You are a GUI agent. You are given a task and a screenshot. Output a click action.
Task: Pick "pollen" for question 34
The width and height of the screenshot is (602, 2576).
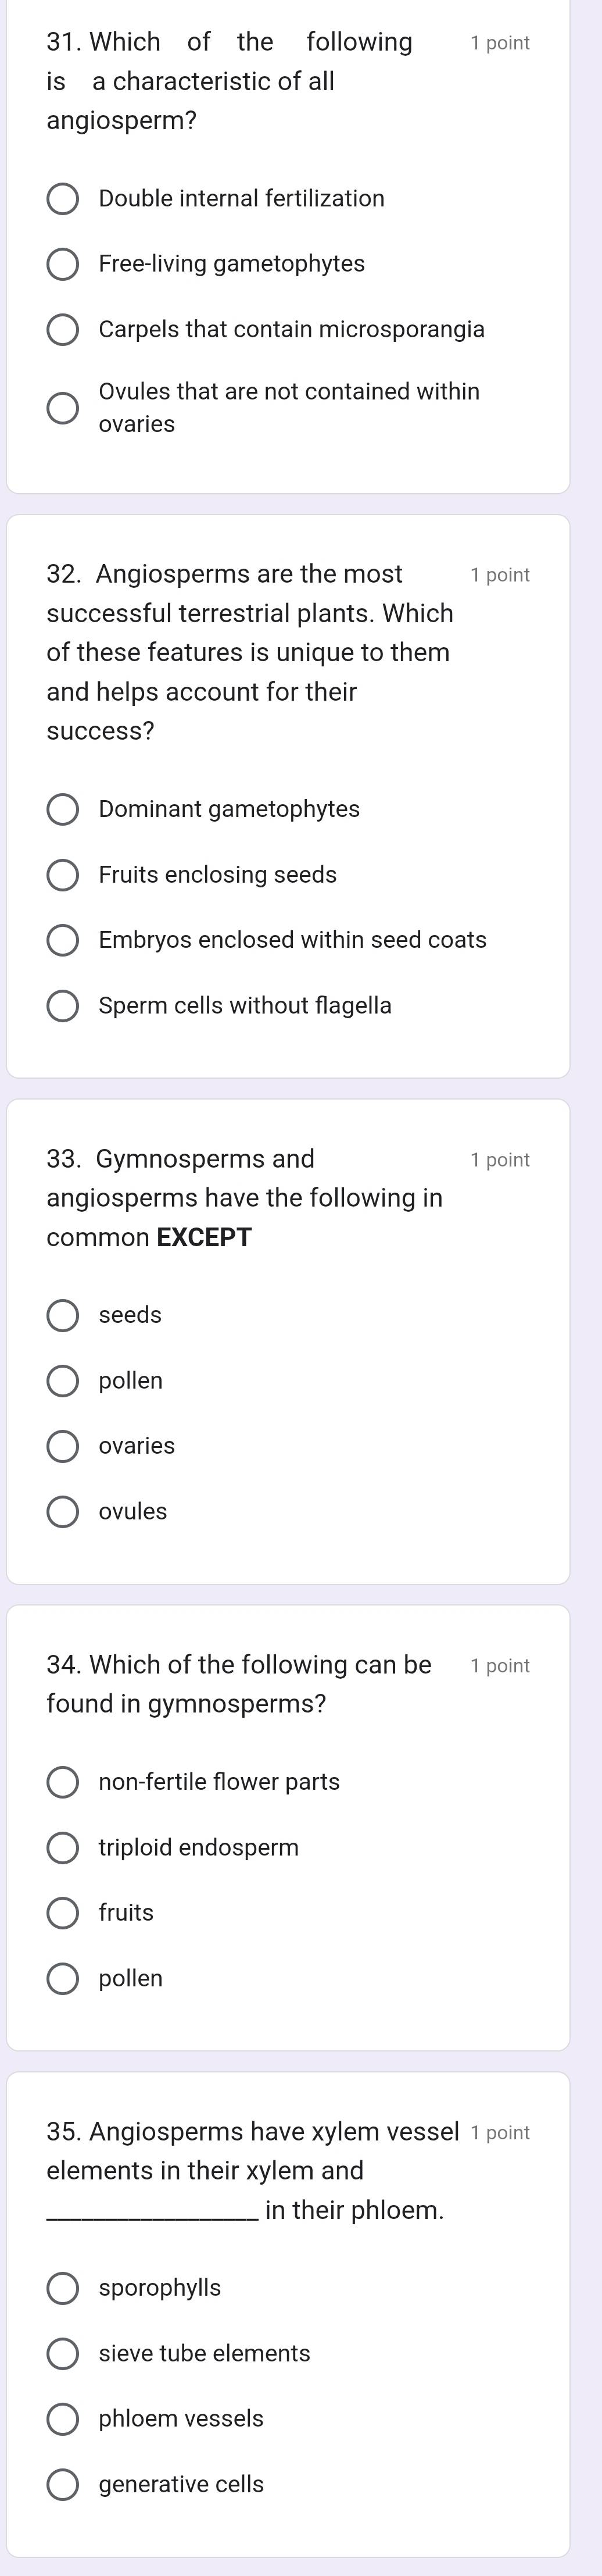click(x=64, y=1978)
